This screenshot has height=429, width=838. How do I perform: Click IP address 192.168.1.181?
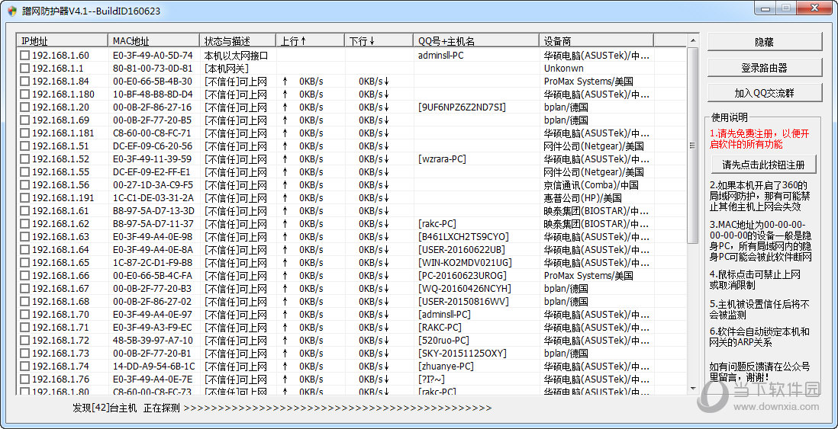[x=63, y=133]
